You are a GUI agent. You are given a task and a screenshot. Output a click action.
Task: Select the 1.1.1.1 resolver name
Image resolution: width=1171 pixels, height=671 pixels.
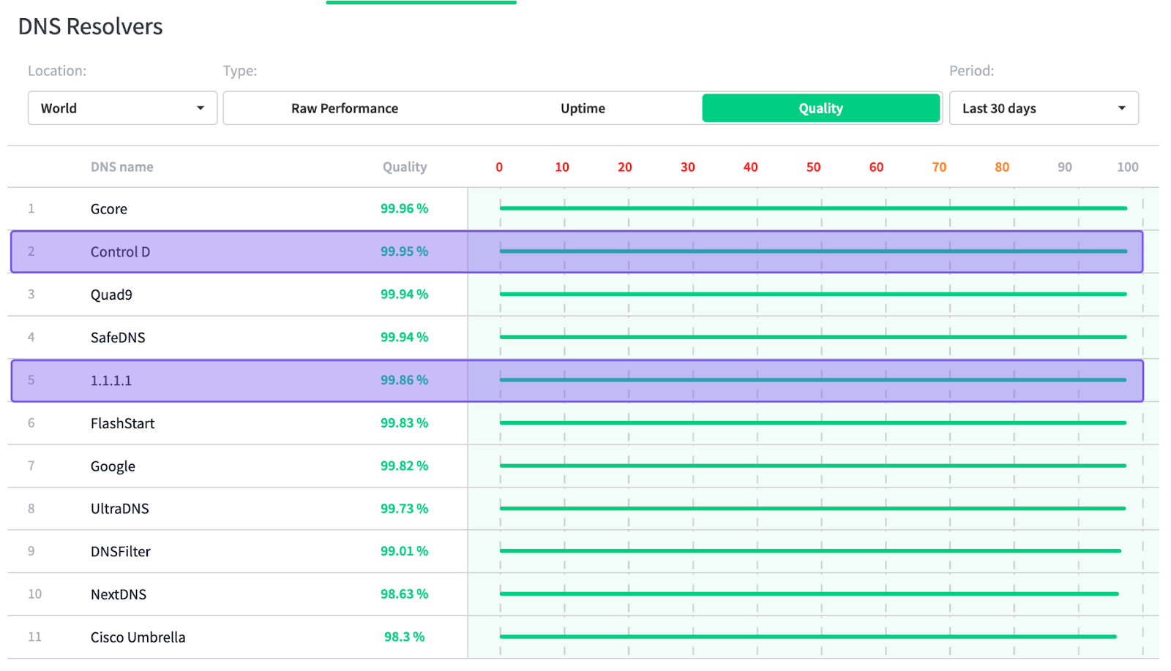point(111,380)
